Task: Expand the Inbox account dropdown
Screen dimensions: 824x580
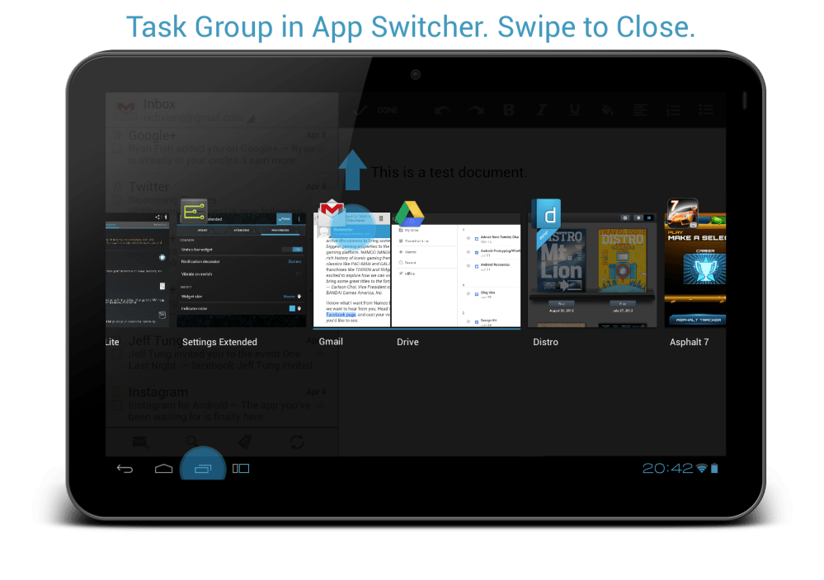Action: (x=250, y=120)
